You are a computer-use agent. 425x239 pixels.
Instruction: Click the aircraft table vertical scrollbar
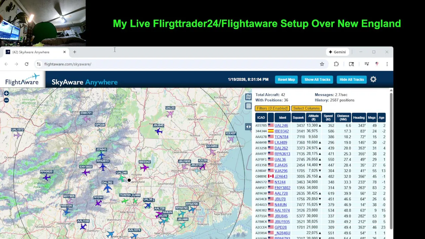(x=391, y=161)
